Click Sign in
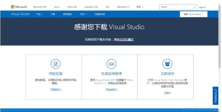Screen dimensions: 222x112 point(202,7)
